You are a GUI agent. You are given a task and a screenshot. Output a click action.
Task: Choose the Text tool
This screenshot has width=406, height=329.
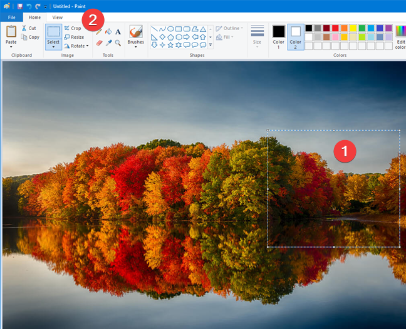tap(118, 32)
